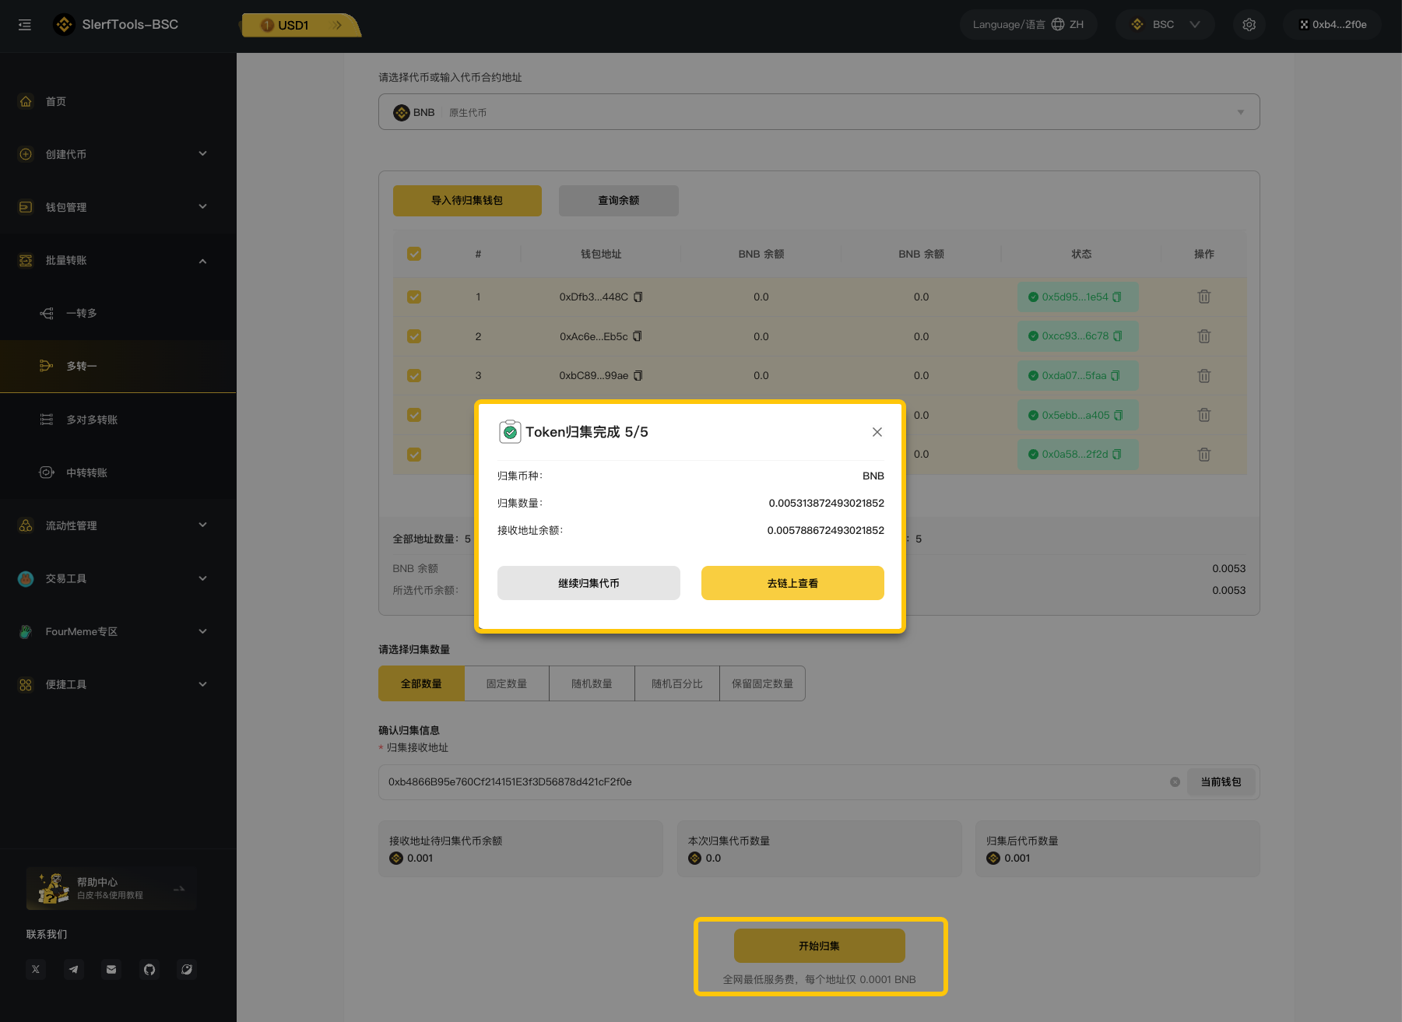Close the Token归集完成 dialog
1402x1022 pixels.
pos(877,432)
